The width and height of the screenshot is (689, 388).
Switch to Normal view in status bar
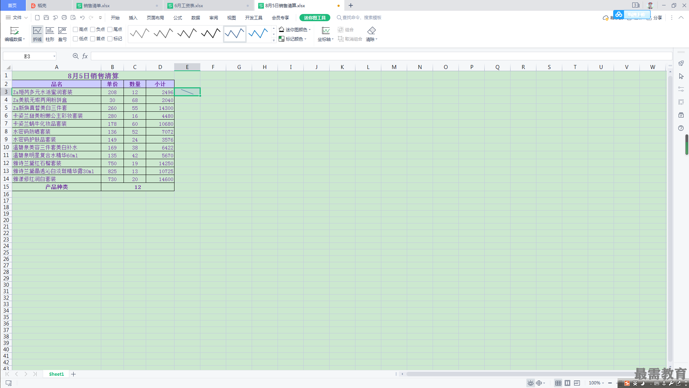tap(558, 383)
